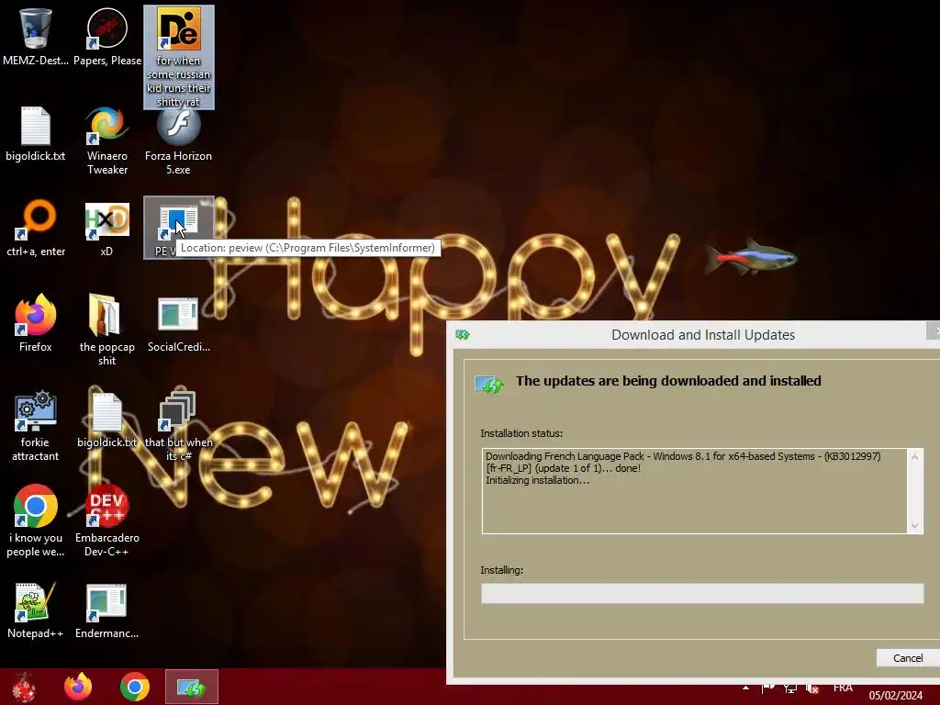The height and width of the screenshot is (705, 940).
Task: Open Chrome from the taskbar
Action: (x=135, y=687)
